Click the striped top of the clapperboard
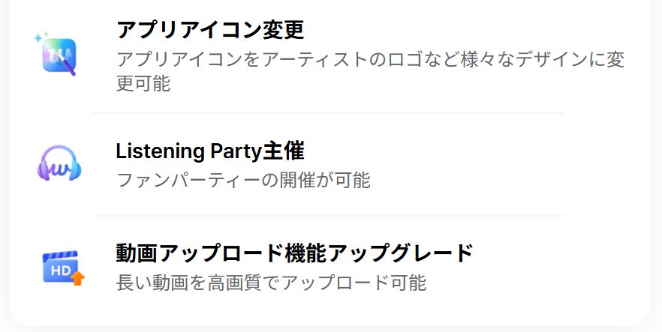 click(60, 256)
